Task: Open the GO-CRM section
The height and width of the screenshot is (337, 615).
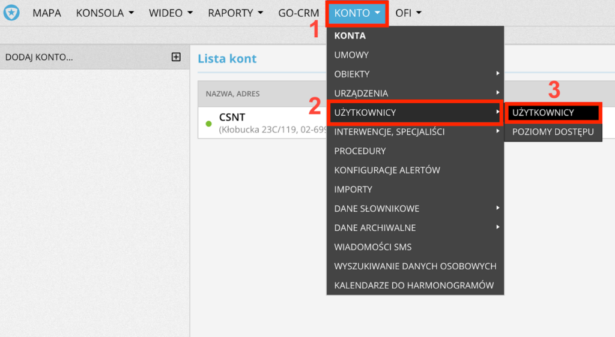Action: click(298, 13)
